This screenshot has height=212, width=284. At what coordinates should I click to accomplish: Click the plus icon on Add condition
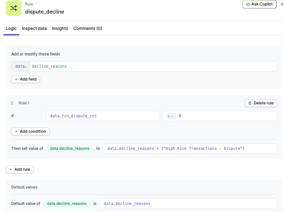[16, 131]
